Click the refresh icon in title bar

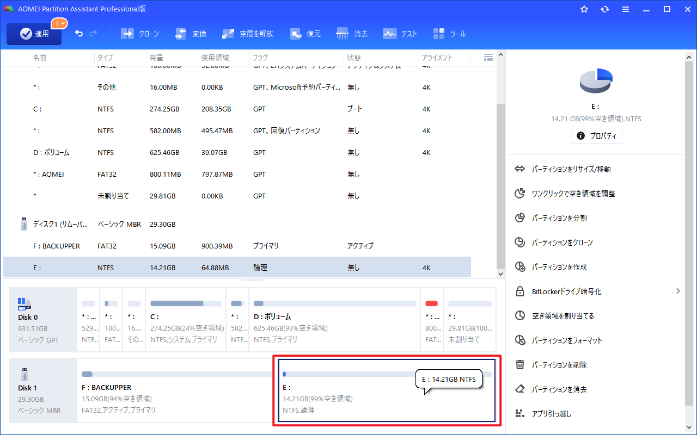pyautogui.click(x=605, y=9)
